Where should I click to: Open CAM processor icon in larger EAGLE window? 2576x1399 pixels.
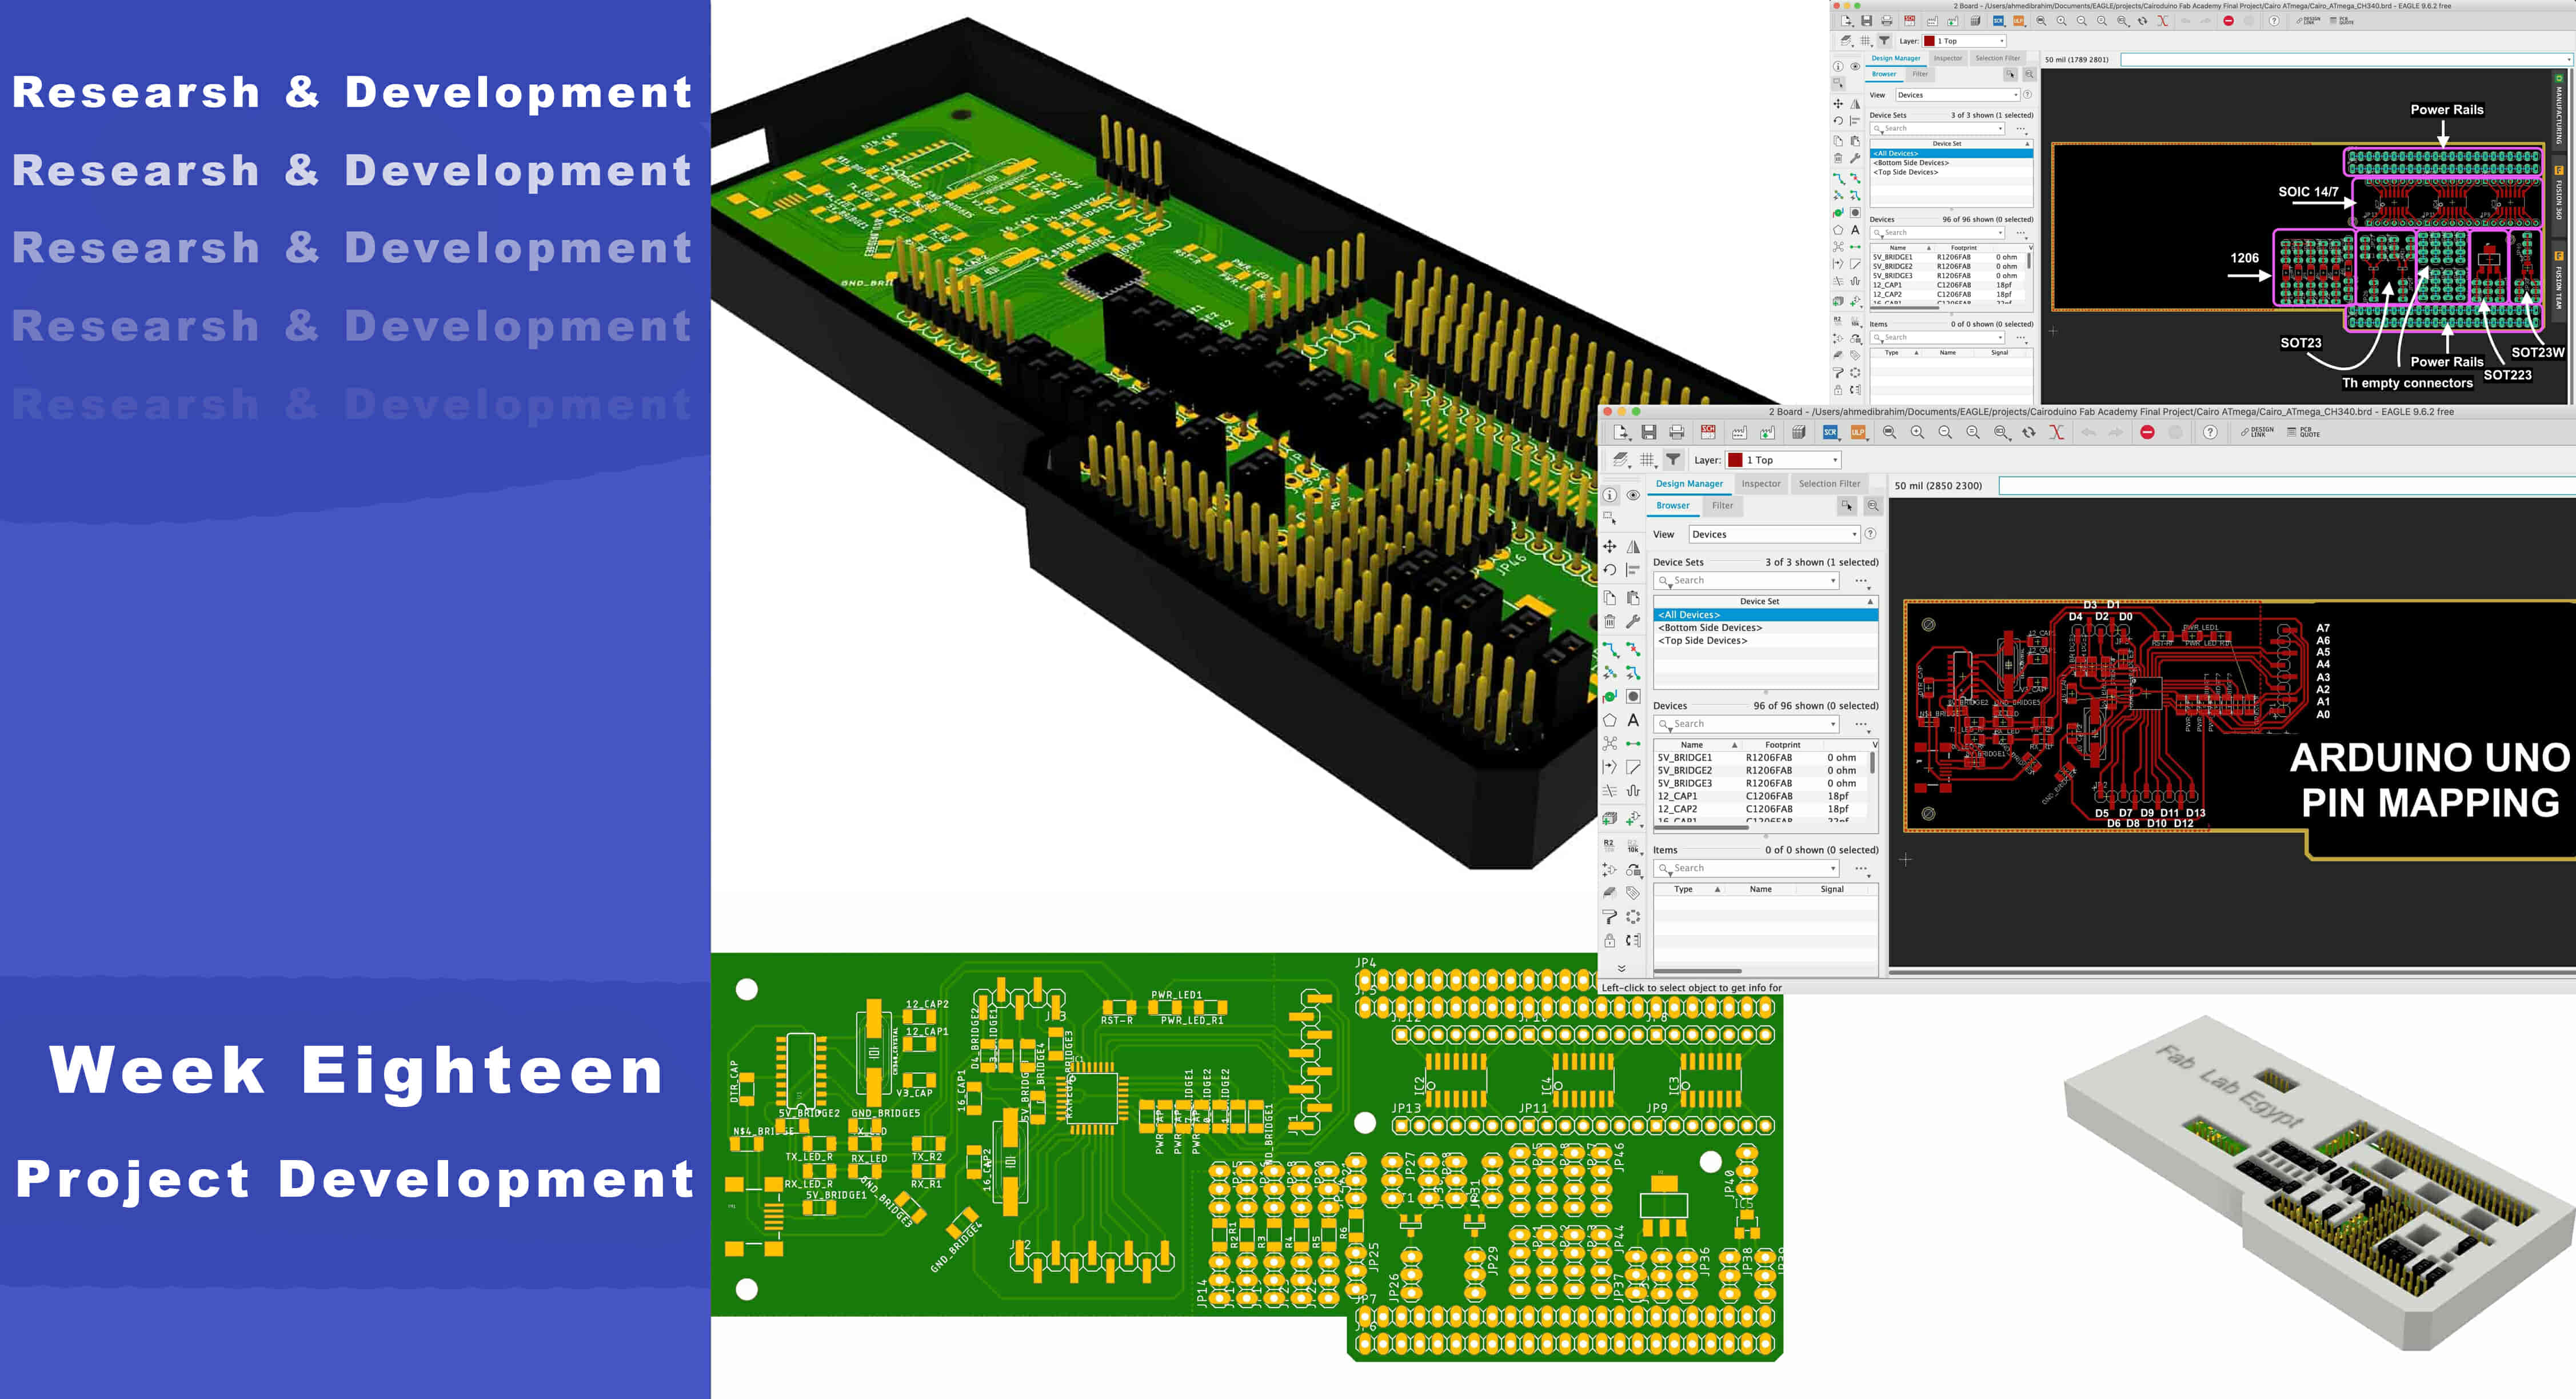1739,432
